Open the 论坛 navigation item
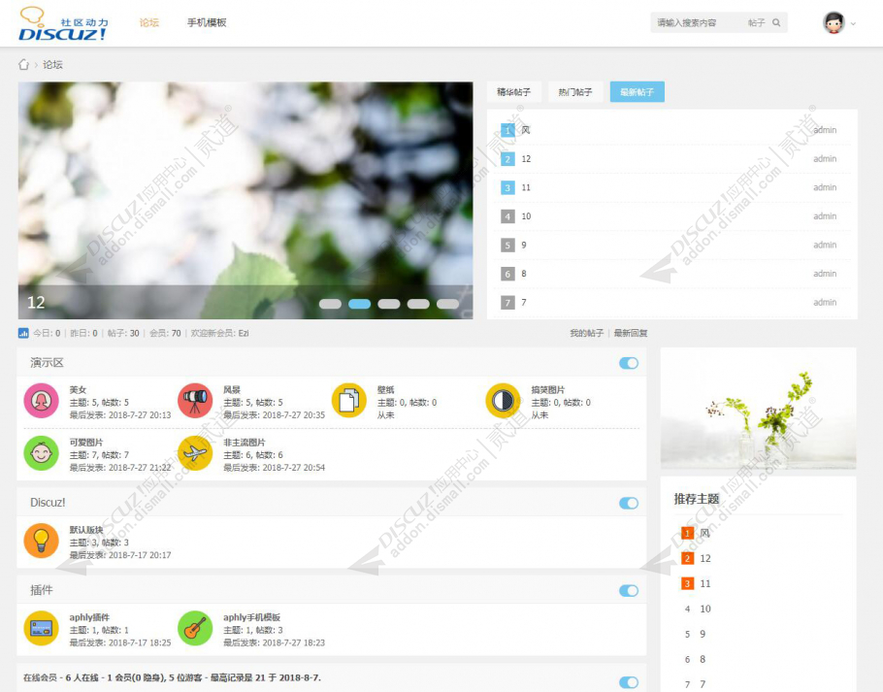The height and width of the screenshot is (692, 883). pos(149,22)
